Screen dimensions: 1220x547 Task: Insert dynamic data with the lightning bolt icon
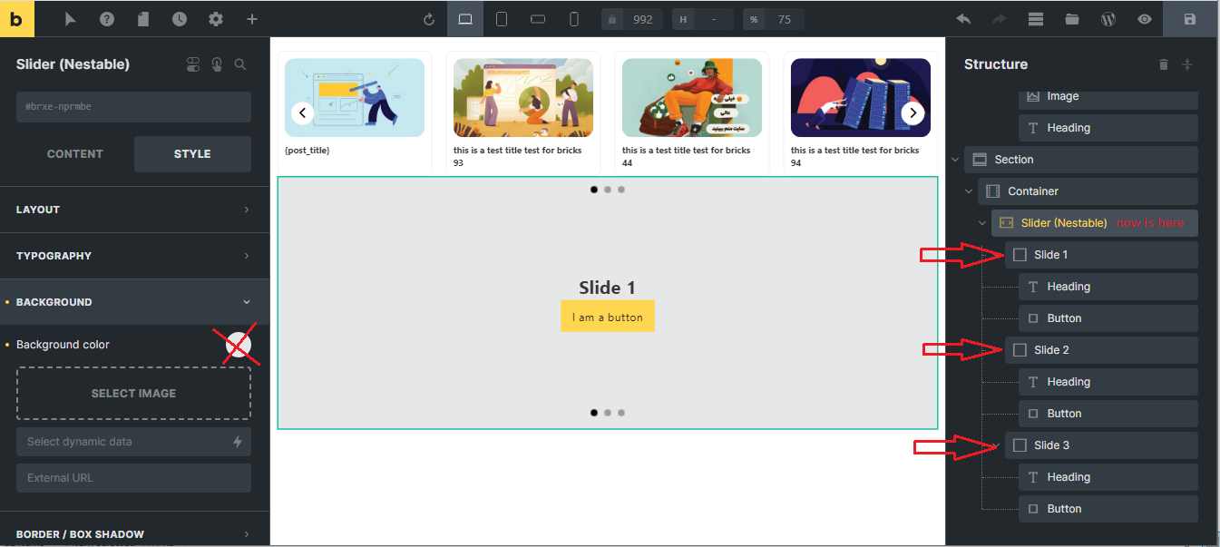click(x=238, y=442)
